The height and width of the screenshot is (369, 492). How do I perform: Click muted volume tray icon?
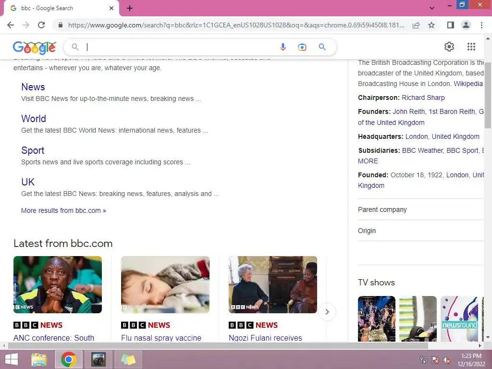click(x=446, y=360)
